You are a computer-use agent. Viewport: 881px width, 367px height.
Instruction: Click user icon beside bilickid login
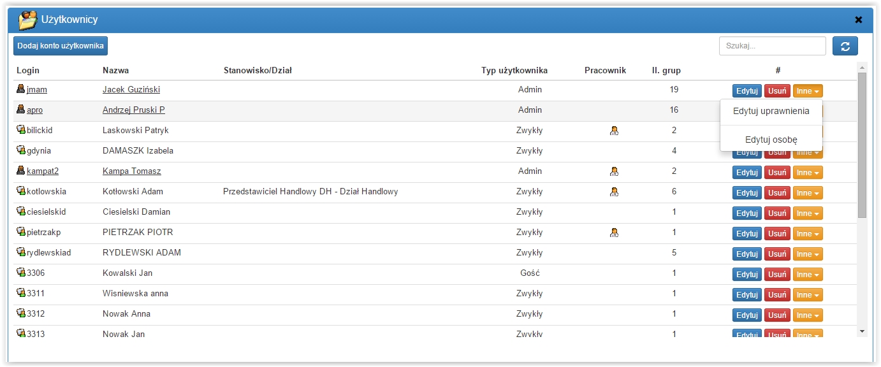pyautogui.click(x=20, y=130)
